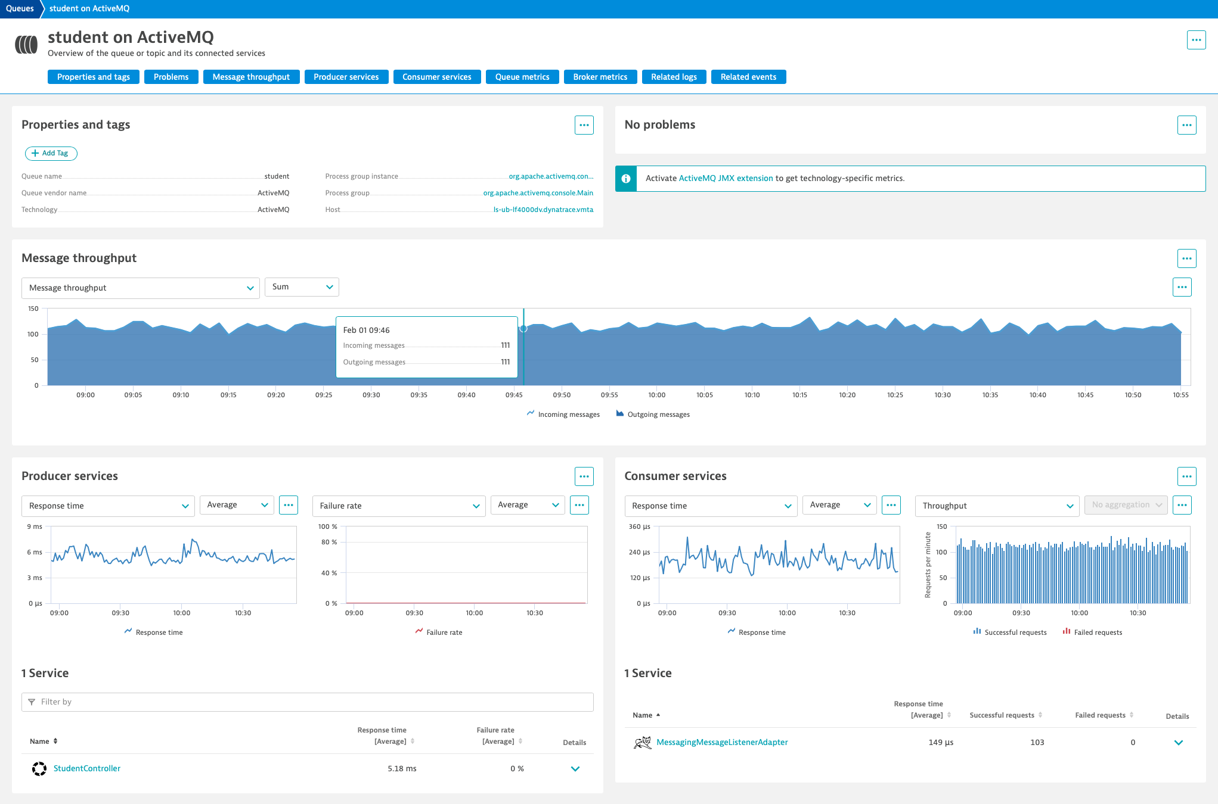Image resolution: width=1218 pixels, height=804 pixels.
Task: Open consumer Response time chart options menu
Action: tap(891, 505)
